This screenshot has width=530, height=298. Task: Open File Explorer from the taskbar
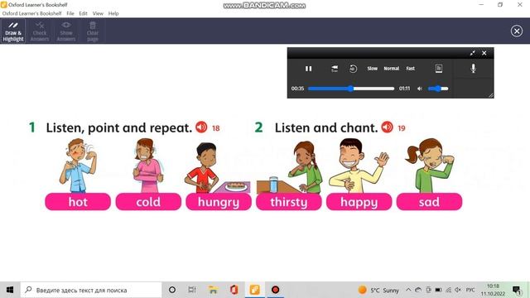click(214, 290)
